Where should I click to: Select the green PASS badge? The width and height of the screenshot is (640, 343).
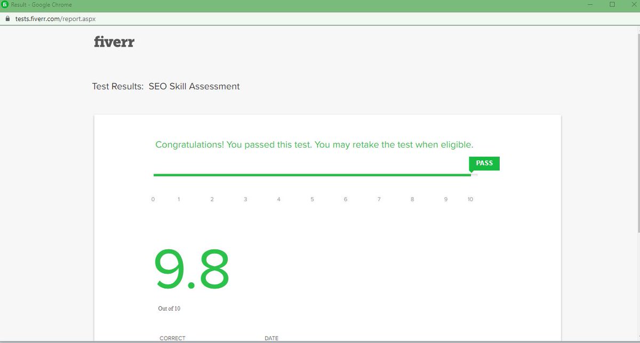click(x=484, y=164)
